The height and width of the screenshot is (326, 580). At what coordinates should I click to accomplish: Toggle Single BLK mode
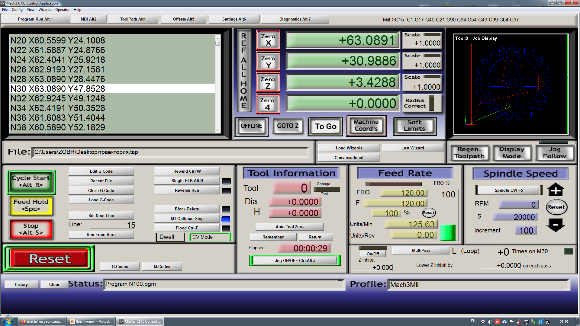tap(187, 181)
